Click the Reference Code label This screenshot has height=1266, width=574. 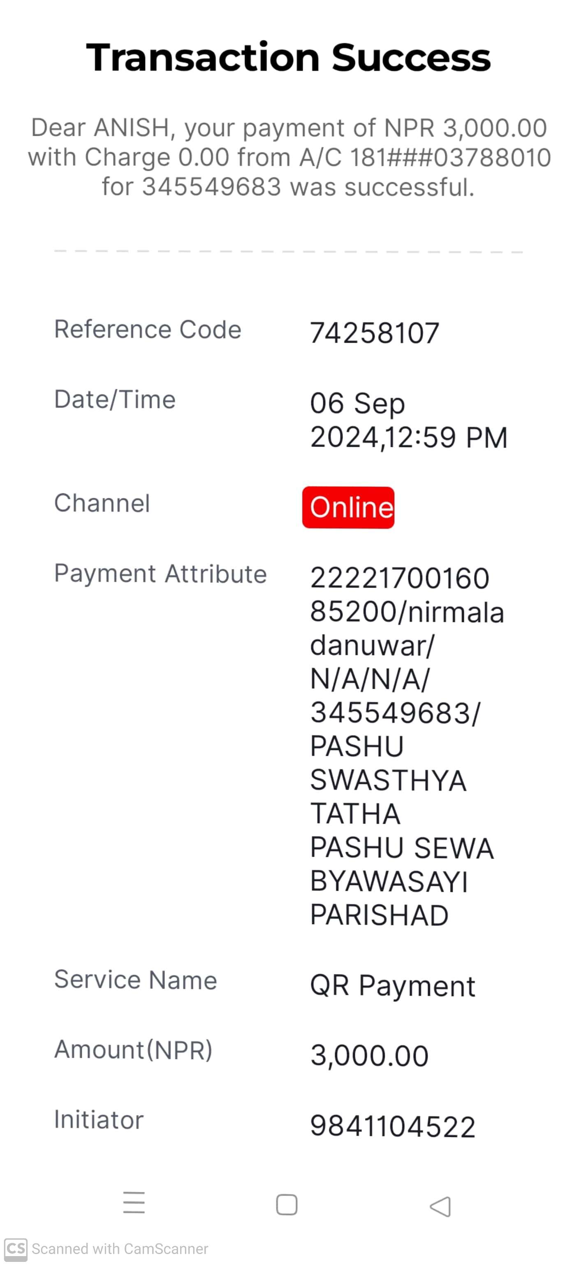148,329
